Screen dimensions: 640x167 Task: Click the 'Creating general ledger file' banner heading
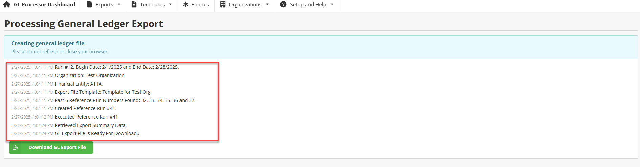(48, 43)
